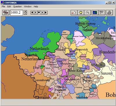Click the Holstein-Gottorp label
This screenshot has width=116, height=106.
(x=85, y=24)
